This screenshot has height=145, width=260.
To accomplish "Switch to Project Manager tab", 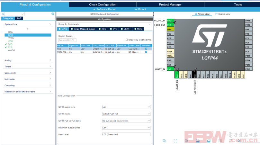I will (170, 5).
